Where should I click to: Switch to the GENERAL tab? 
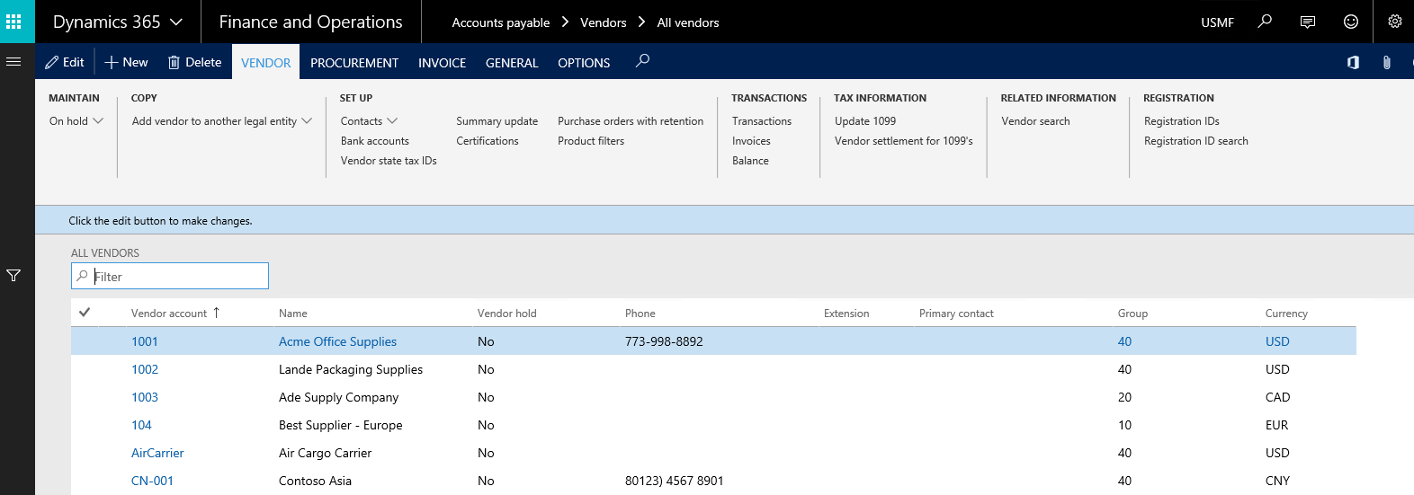tap(512, 63)
